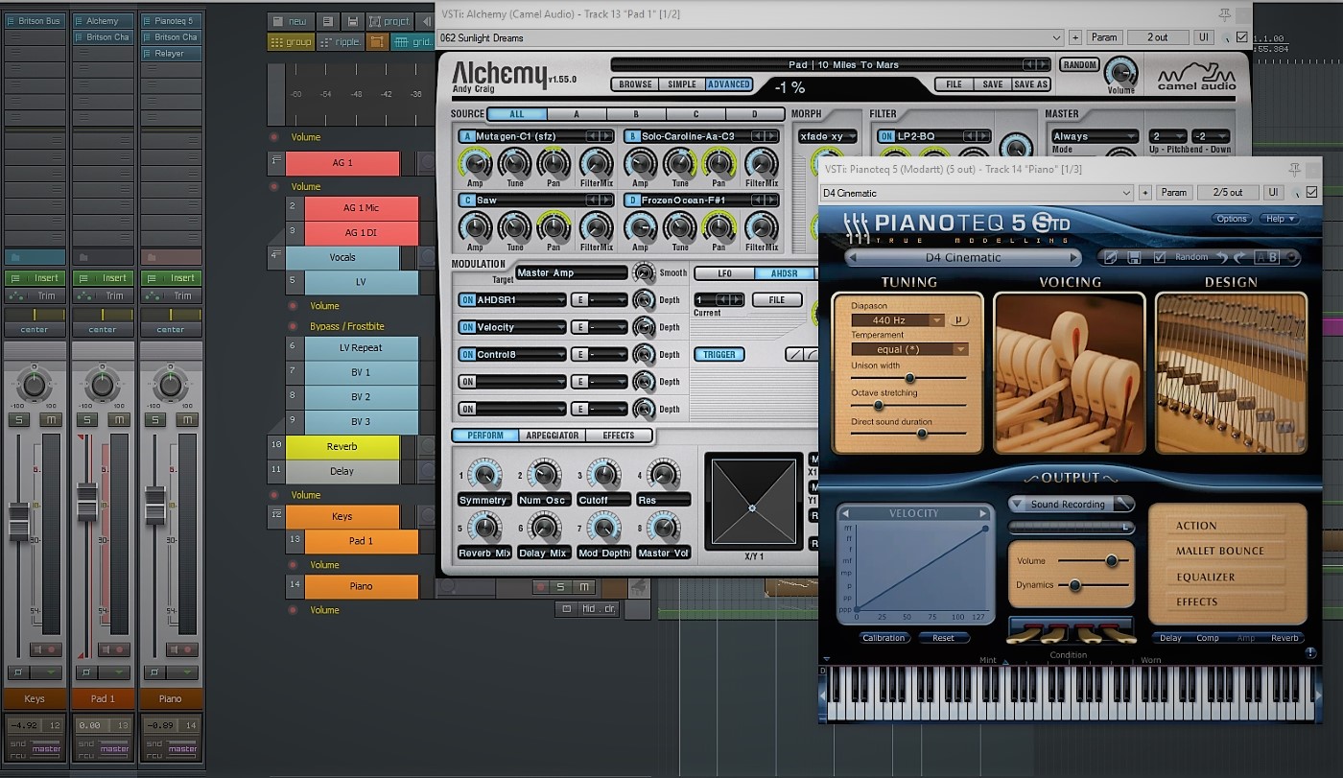Screen dimensions: 1343x778
Task: Toggle group mode in the REAPER toolbar
Action: point(291,41)
